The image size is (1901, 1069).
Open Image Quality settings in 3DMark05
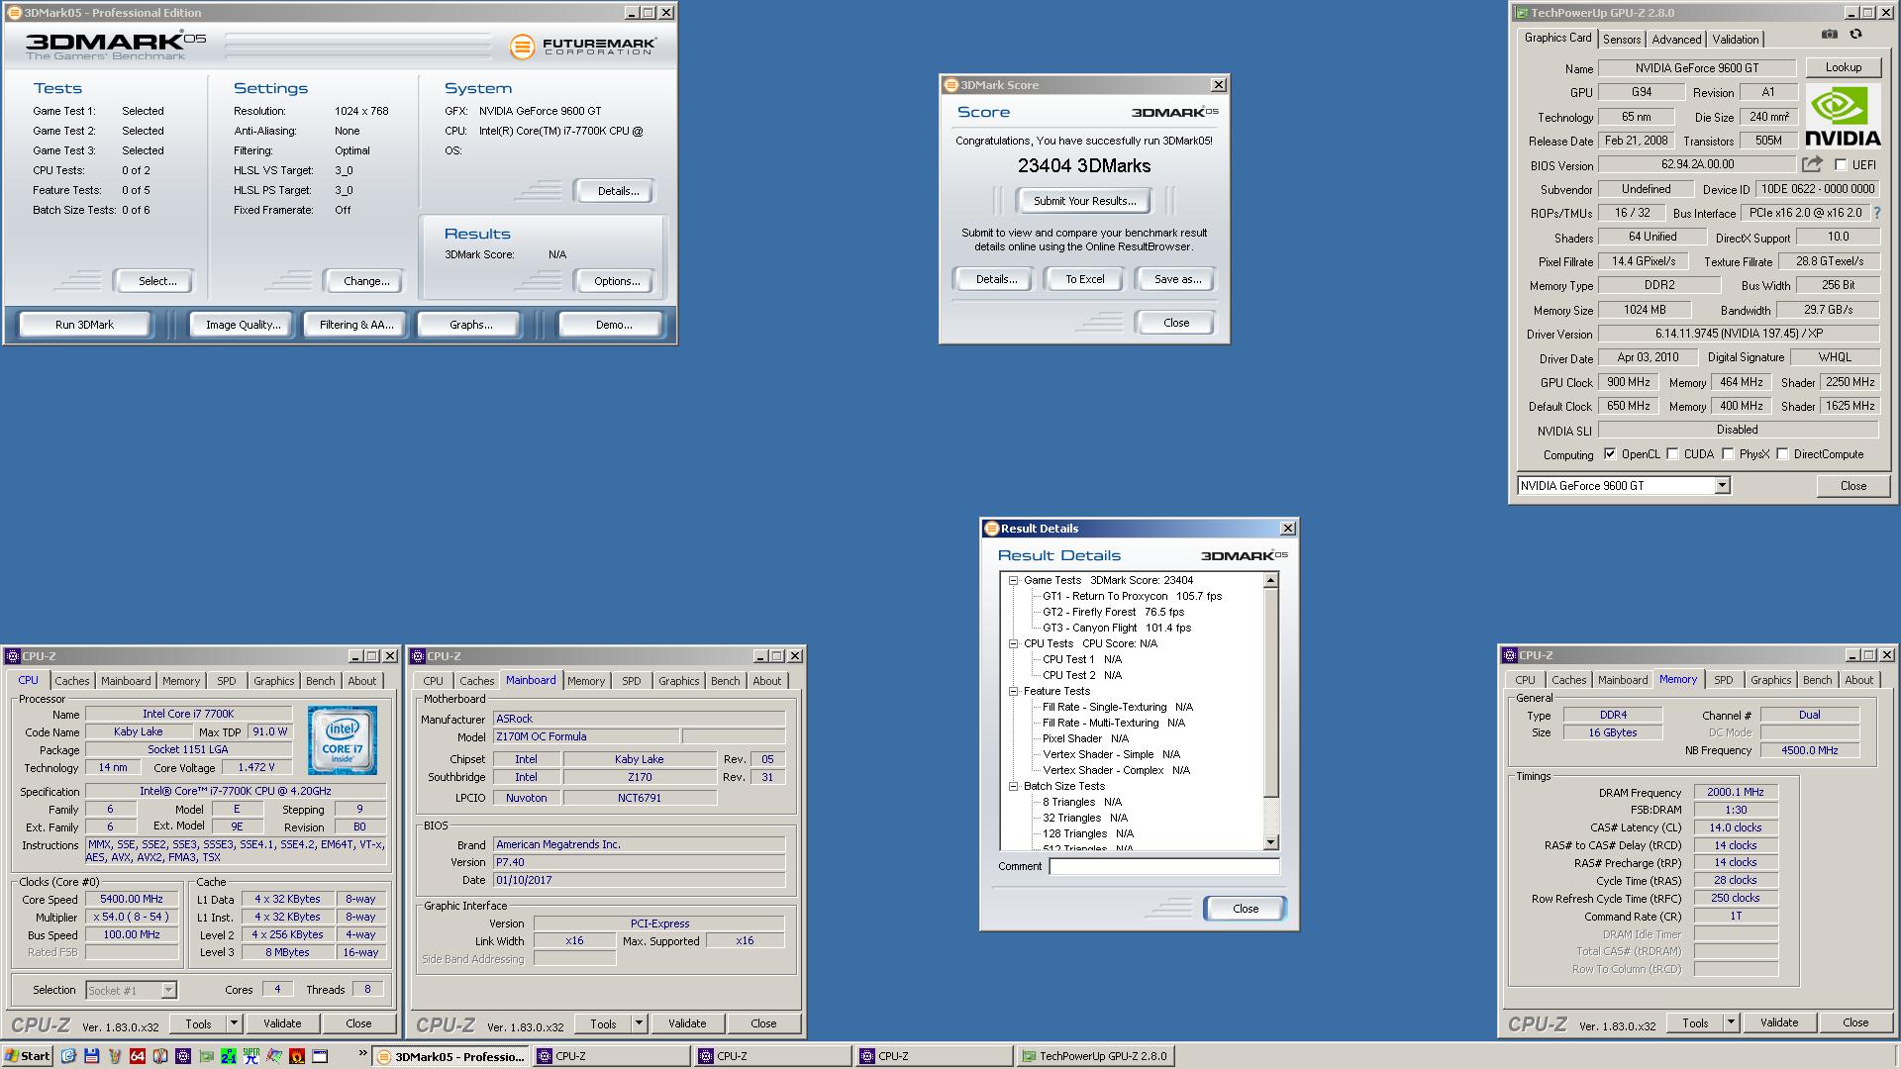tap(243, 325)
